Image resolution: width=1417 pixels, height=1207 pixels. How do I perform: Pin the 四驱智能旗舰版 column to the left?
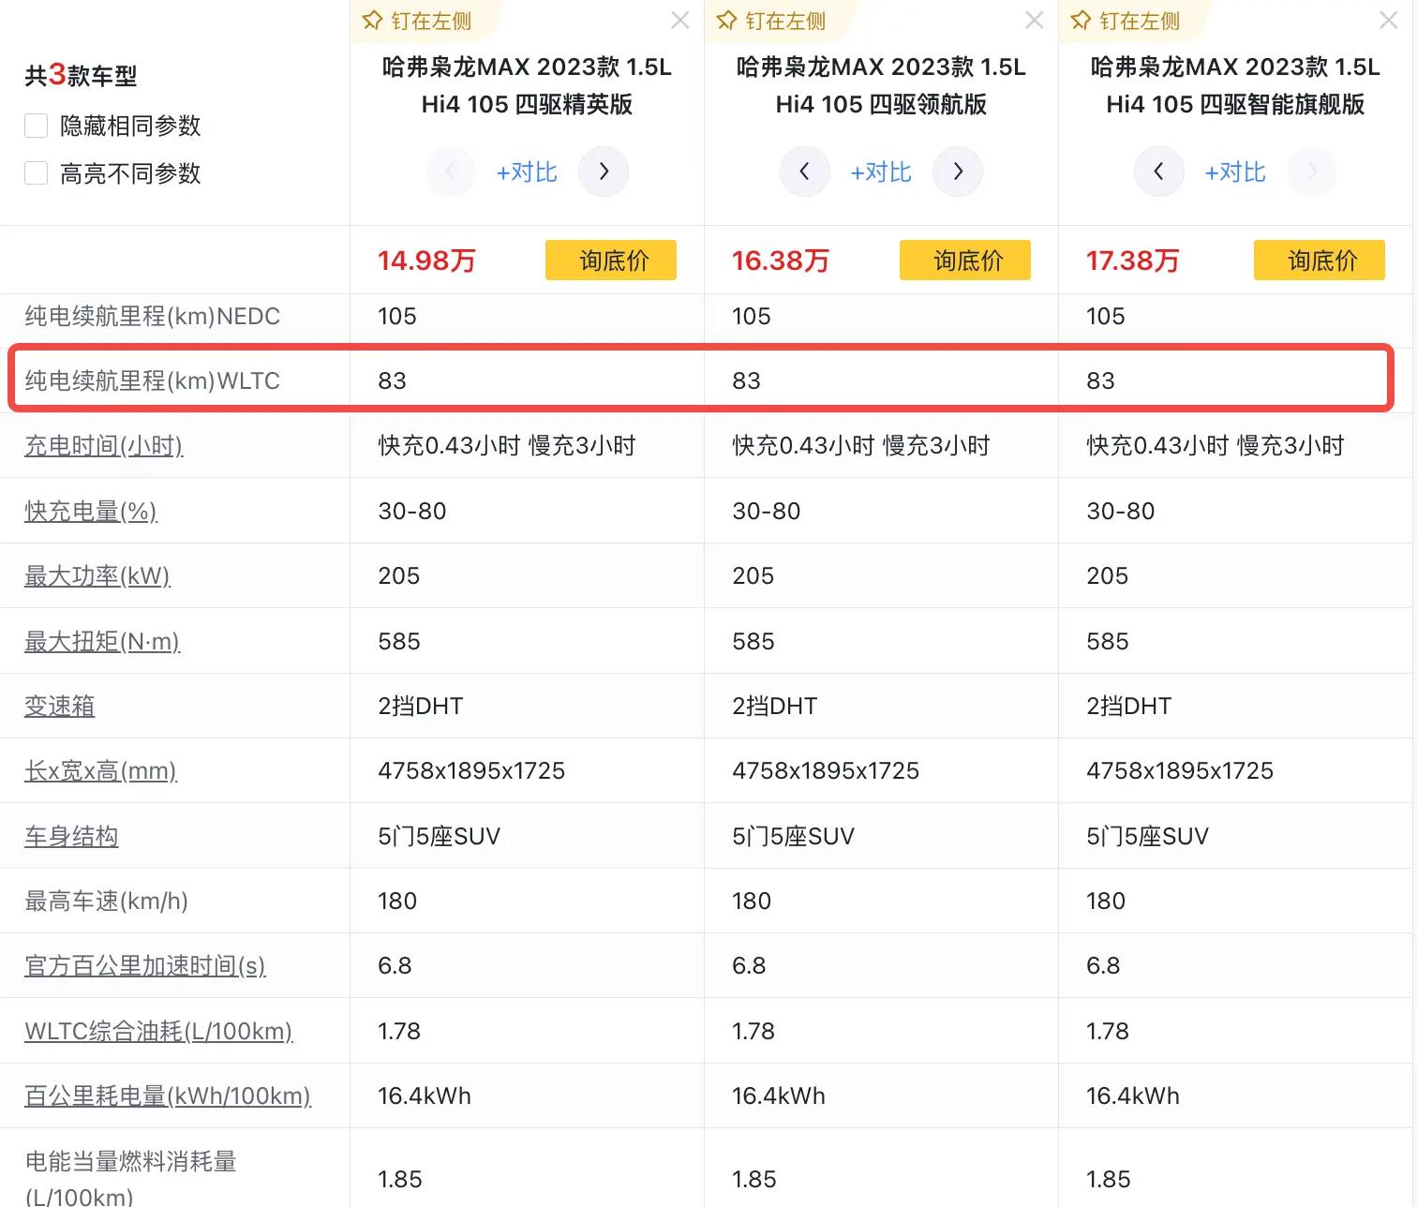click(1126, 21)
